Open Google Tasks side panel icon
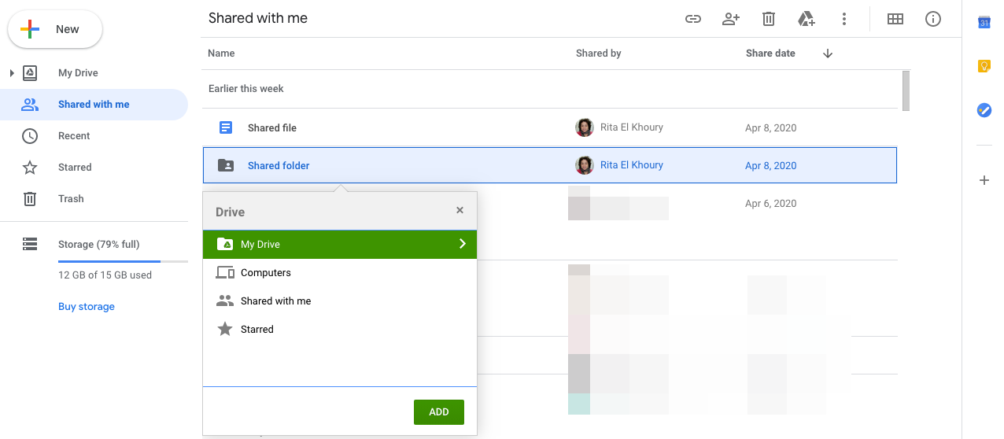This screenshot has width=1004, height=439. tap(984, 110)
